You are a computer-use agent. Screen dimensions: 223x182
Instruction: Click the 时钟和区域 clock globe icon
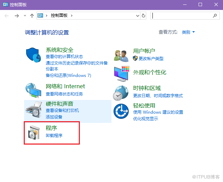[x=121, y=93]
